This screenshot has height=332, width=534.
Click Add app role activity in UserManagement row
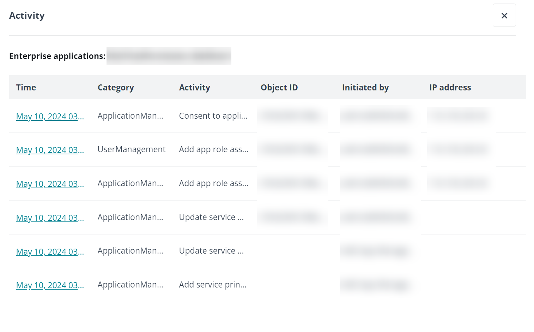(213, 149)
